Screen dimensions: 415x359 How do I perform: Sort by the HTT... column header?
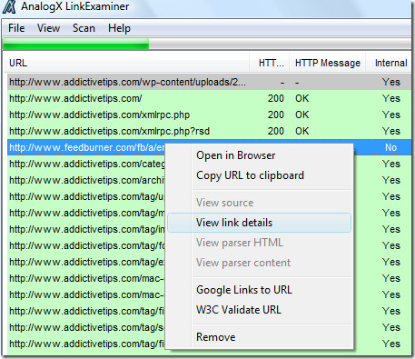point(270,63)
